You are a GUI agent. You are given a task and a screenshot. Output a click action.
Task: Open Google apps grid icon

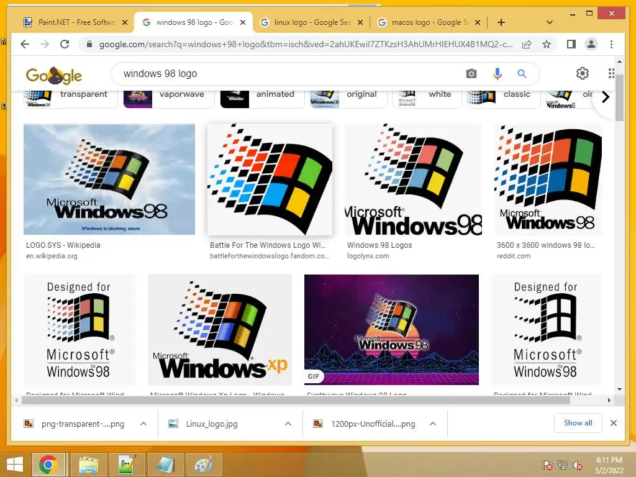[611, 73]
